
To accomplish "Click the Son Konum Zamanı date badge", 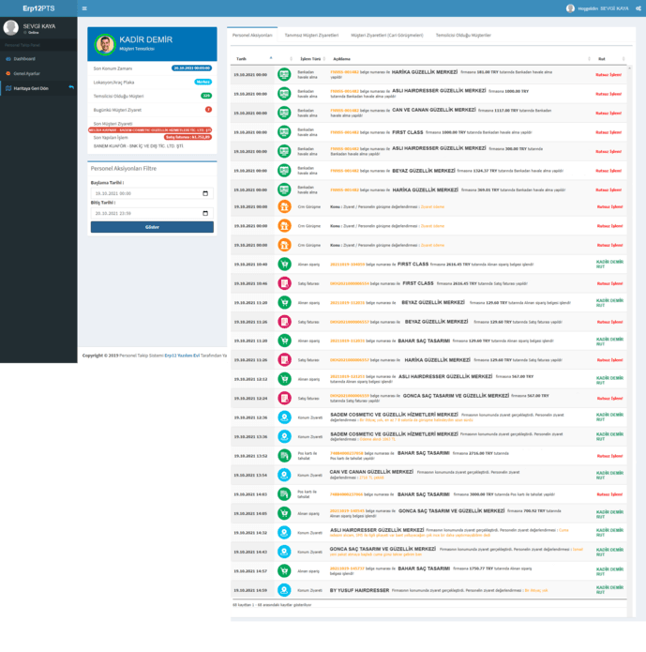I will pyautogui.click(x=191, y=68).
